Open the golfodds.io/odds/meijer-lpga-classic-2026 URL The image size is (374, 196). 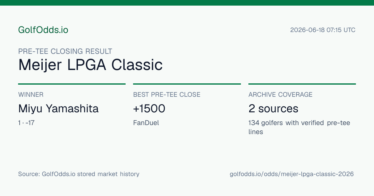tap(292, 174)
